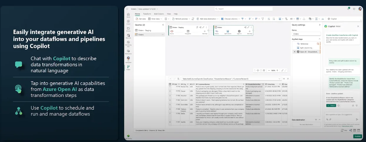
Task: Click the thumbs up icon in Copilot reply
Action: pos(353,105)
